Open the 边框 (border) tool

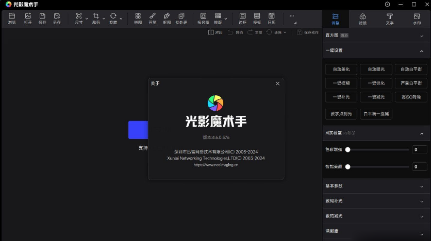tap(242, 19)
